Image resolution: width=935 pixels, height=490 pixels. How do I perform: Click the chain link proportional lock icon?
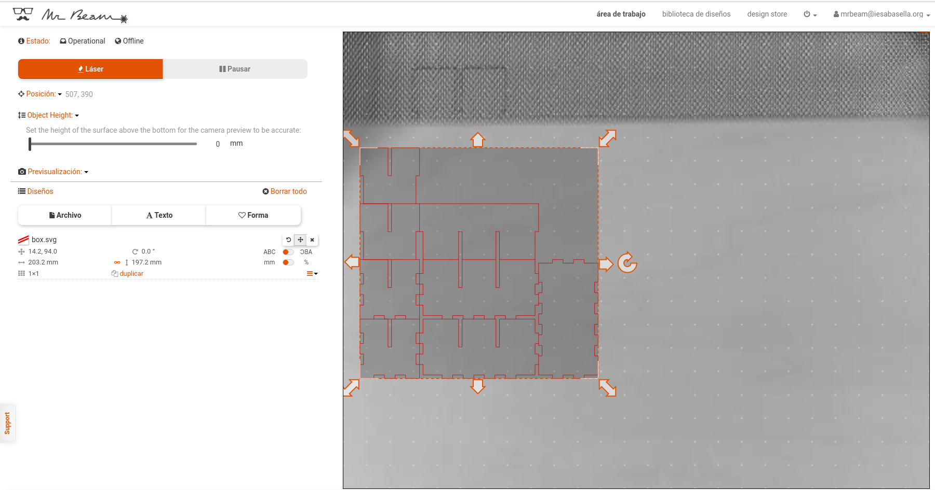coord(117,262)
